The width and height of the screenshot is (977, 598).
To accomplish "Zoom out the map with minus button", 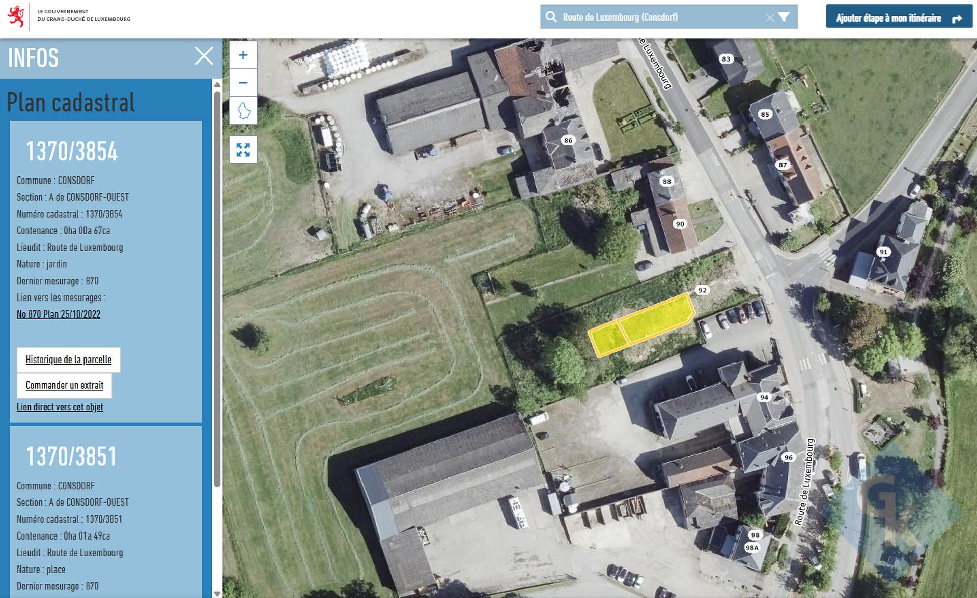I will [243, 83].
